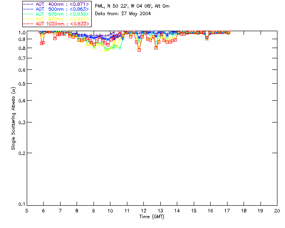Click x-axis label 13
The width and height of the screenshot is (285, 228).
(160, 211)
